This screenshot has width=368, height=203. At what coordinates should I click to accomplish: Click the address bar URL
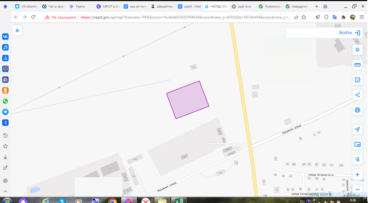click(184, 17)
